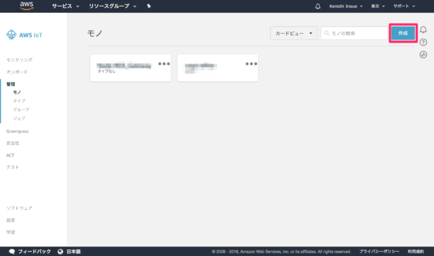Open the notifications bell in the top navigation bar

click(318, 6)
